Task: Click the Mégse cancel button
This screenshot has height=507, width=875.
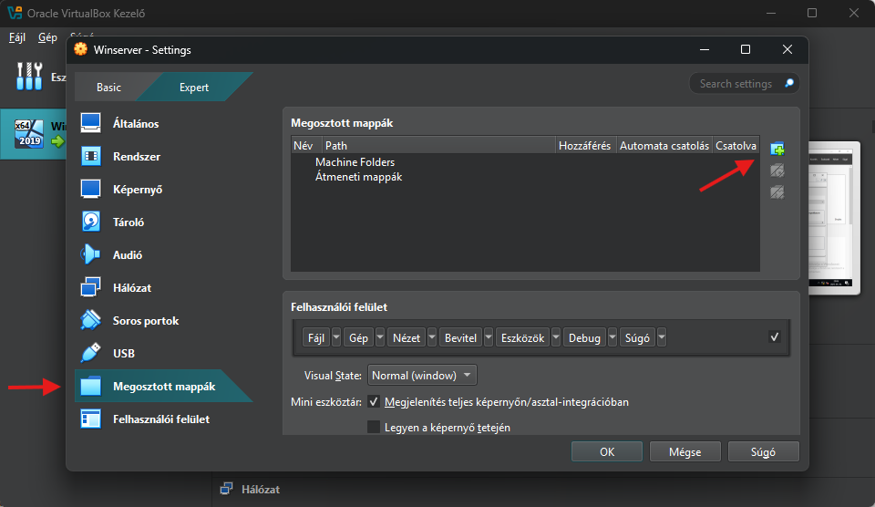Action: click(685, 451)
